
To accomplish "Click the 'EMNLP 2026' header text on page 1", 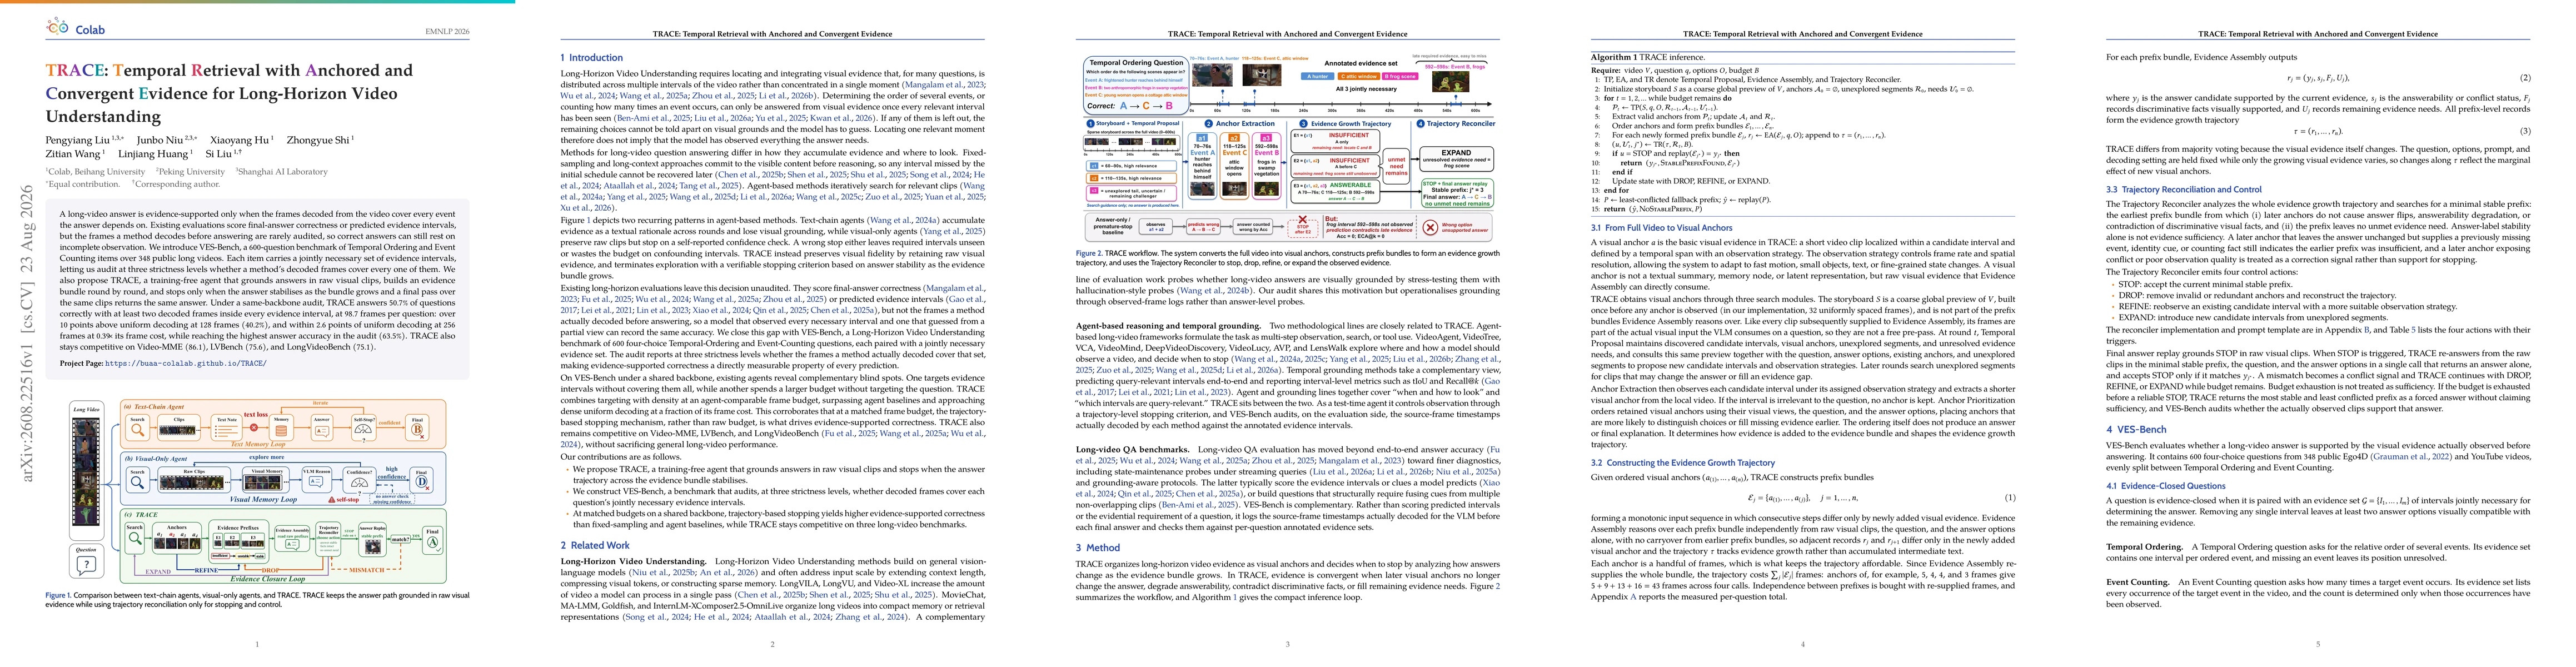I will [x=447, y=31].
